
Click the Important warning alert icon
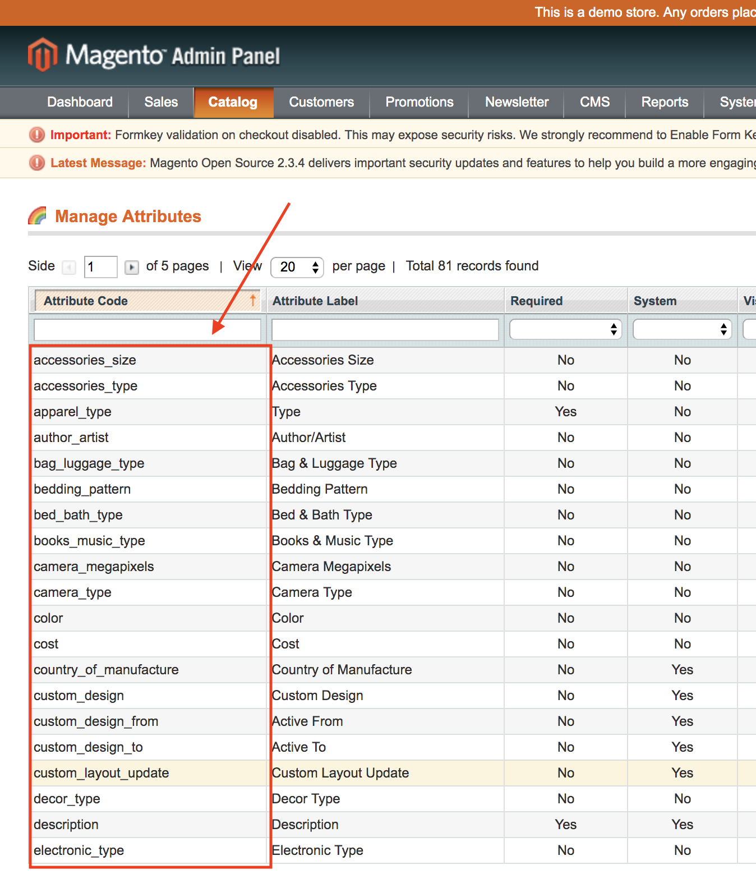37,135
